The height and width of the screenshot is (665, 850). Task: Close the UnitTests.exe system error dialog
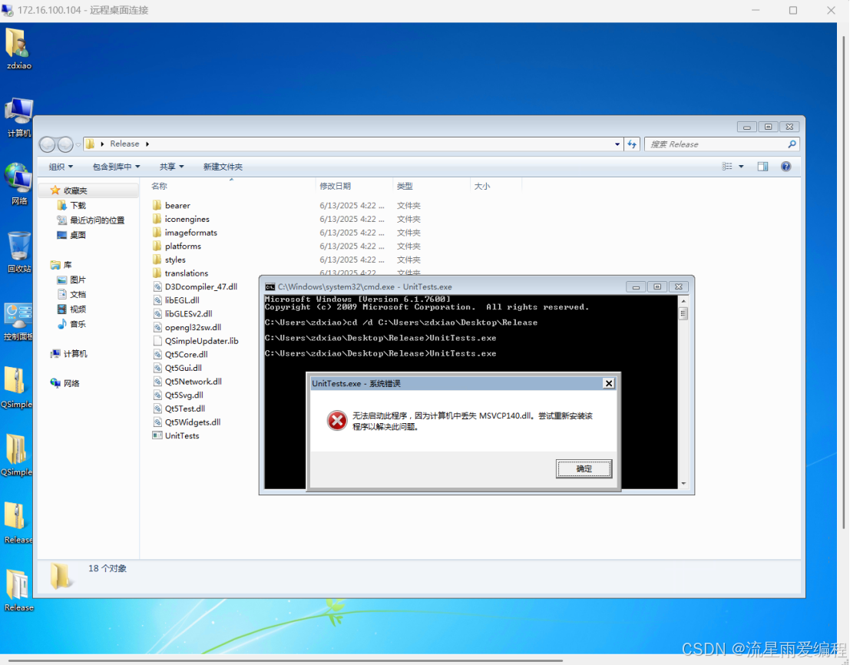point(609,383)
